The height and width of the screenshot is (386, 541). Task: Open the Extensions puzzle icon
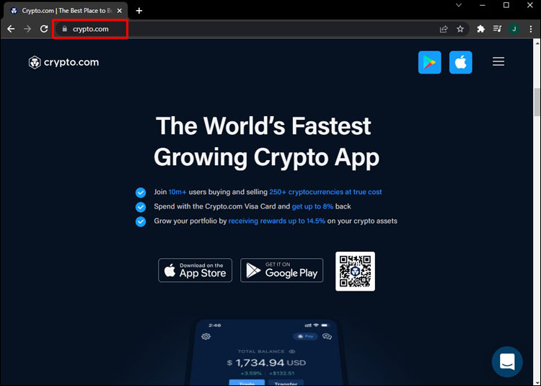(480, 29)
